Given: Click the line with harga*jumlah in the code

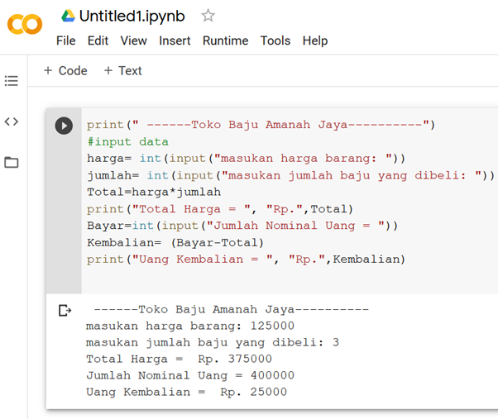Looking at the screenshot, I should coord(154,192).
